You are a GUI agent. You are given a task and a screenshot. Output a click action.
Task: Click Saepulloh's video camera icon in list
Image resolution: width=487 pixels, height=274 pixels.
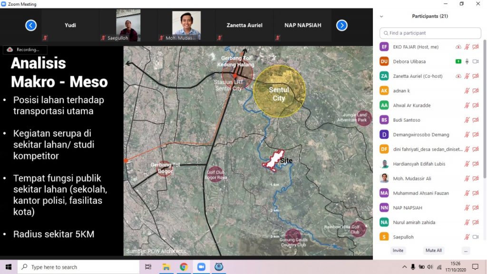click(476, 237)
